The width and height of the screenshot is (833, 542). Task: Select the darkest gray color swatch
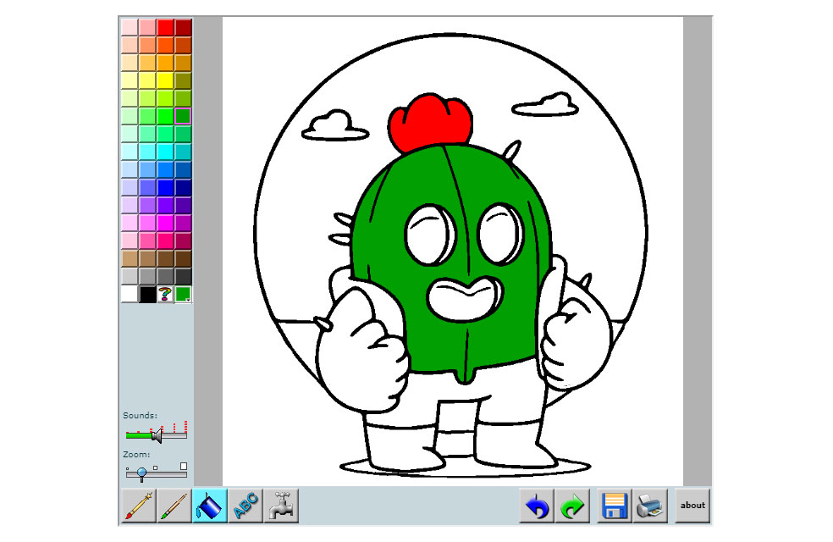[x=184, y=276]
